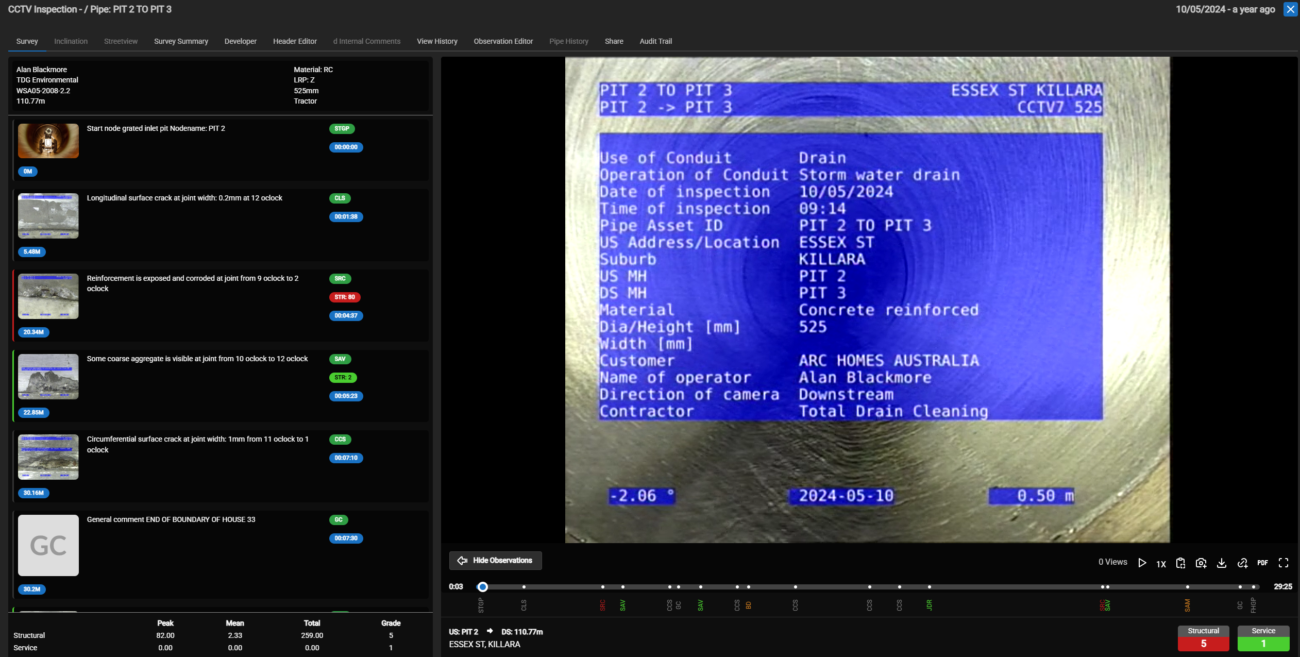Screen dimensions: 1300x657
Task: Close the CCTV inspection window
Action: [x=1290, y=9]
